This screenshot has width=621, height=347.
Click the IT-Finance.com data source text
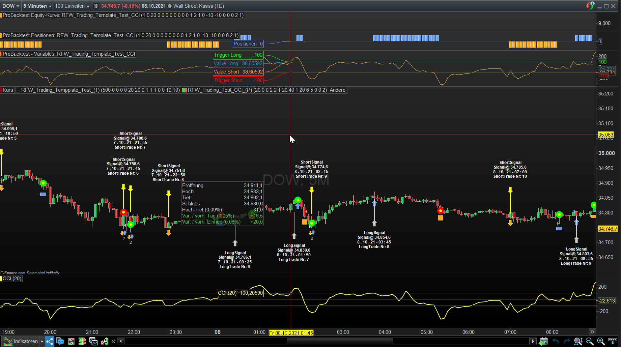click(30, 273)
